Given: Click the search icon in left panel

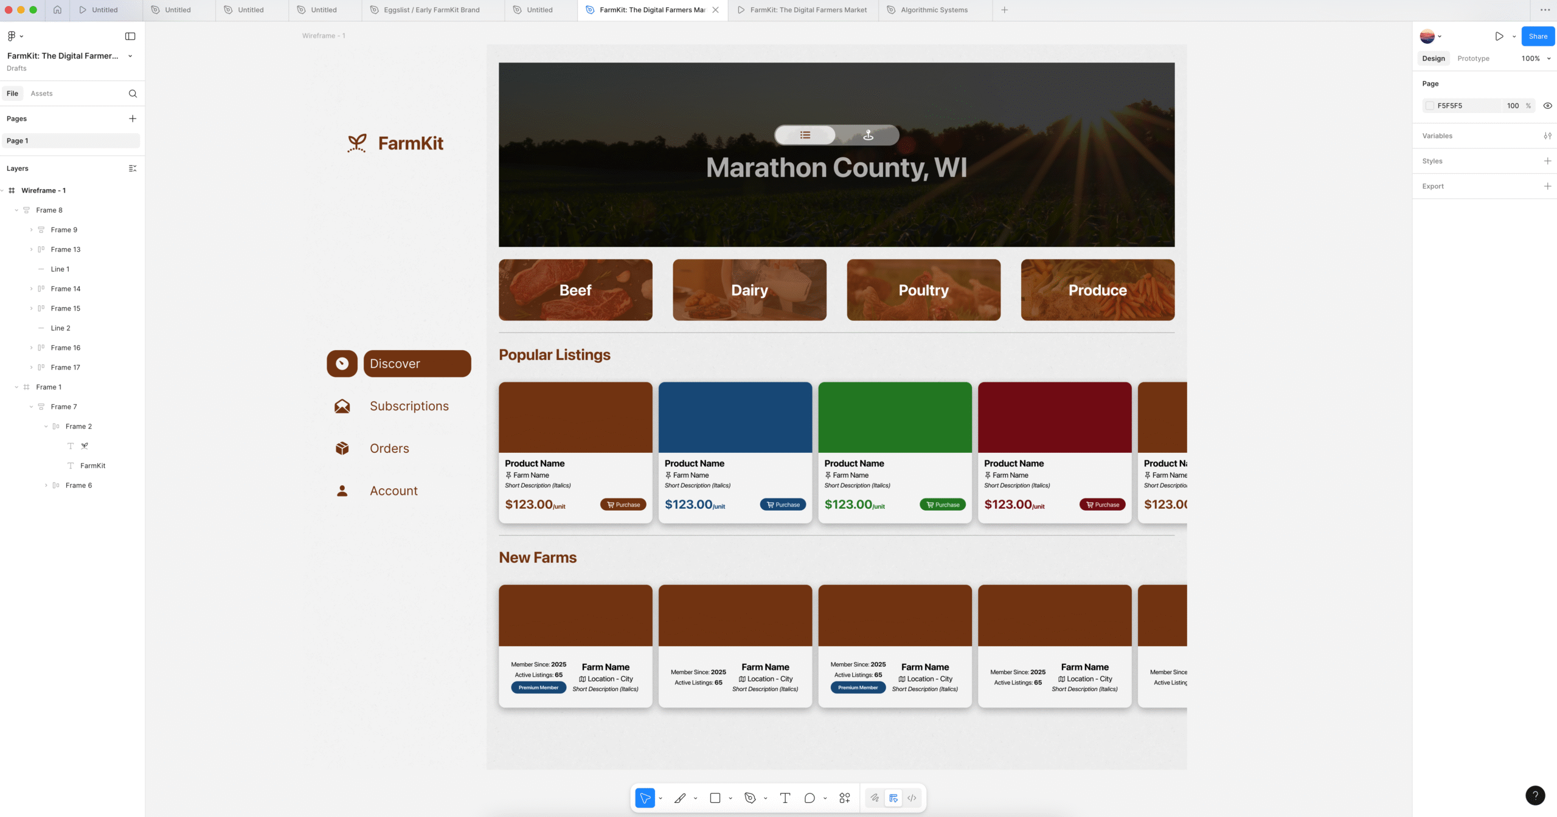Looking at the screenshot, I should [133, 94].
